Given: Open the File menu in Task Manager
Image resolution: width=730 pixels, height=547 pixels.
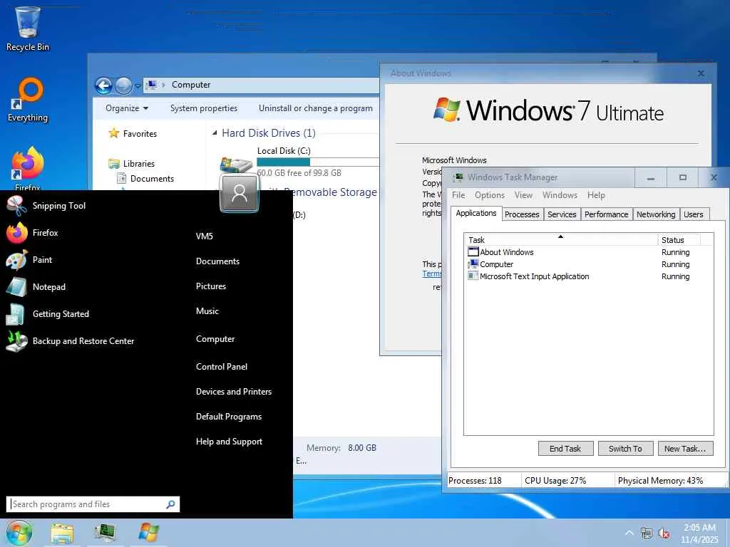Looking at the screenshot, I should 458,195.
